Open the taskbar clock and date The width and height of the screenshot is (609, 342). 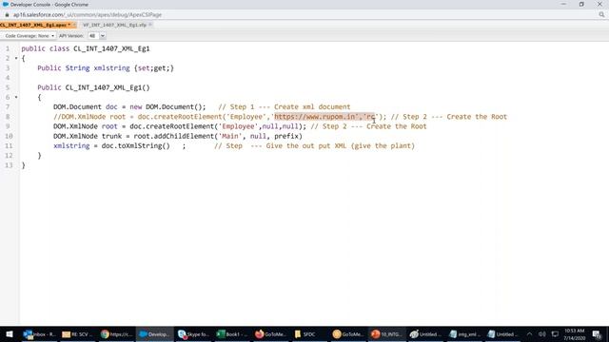(574, 334)
